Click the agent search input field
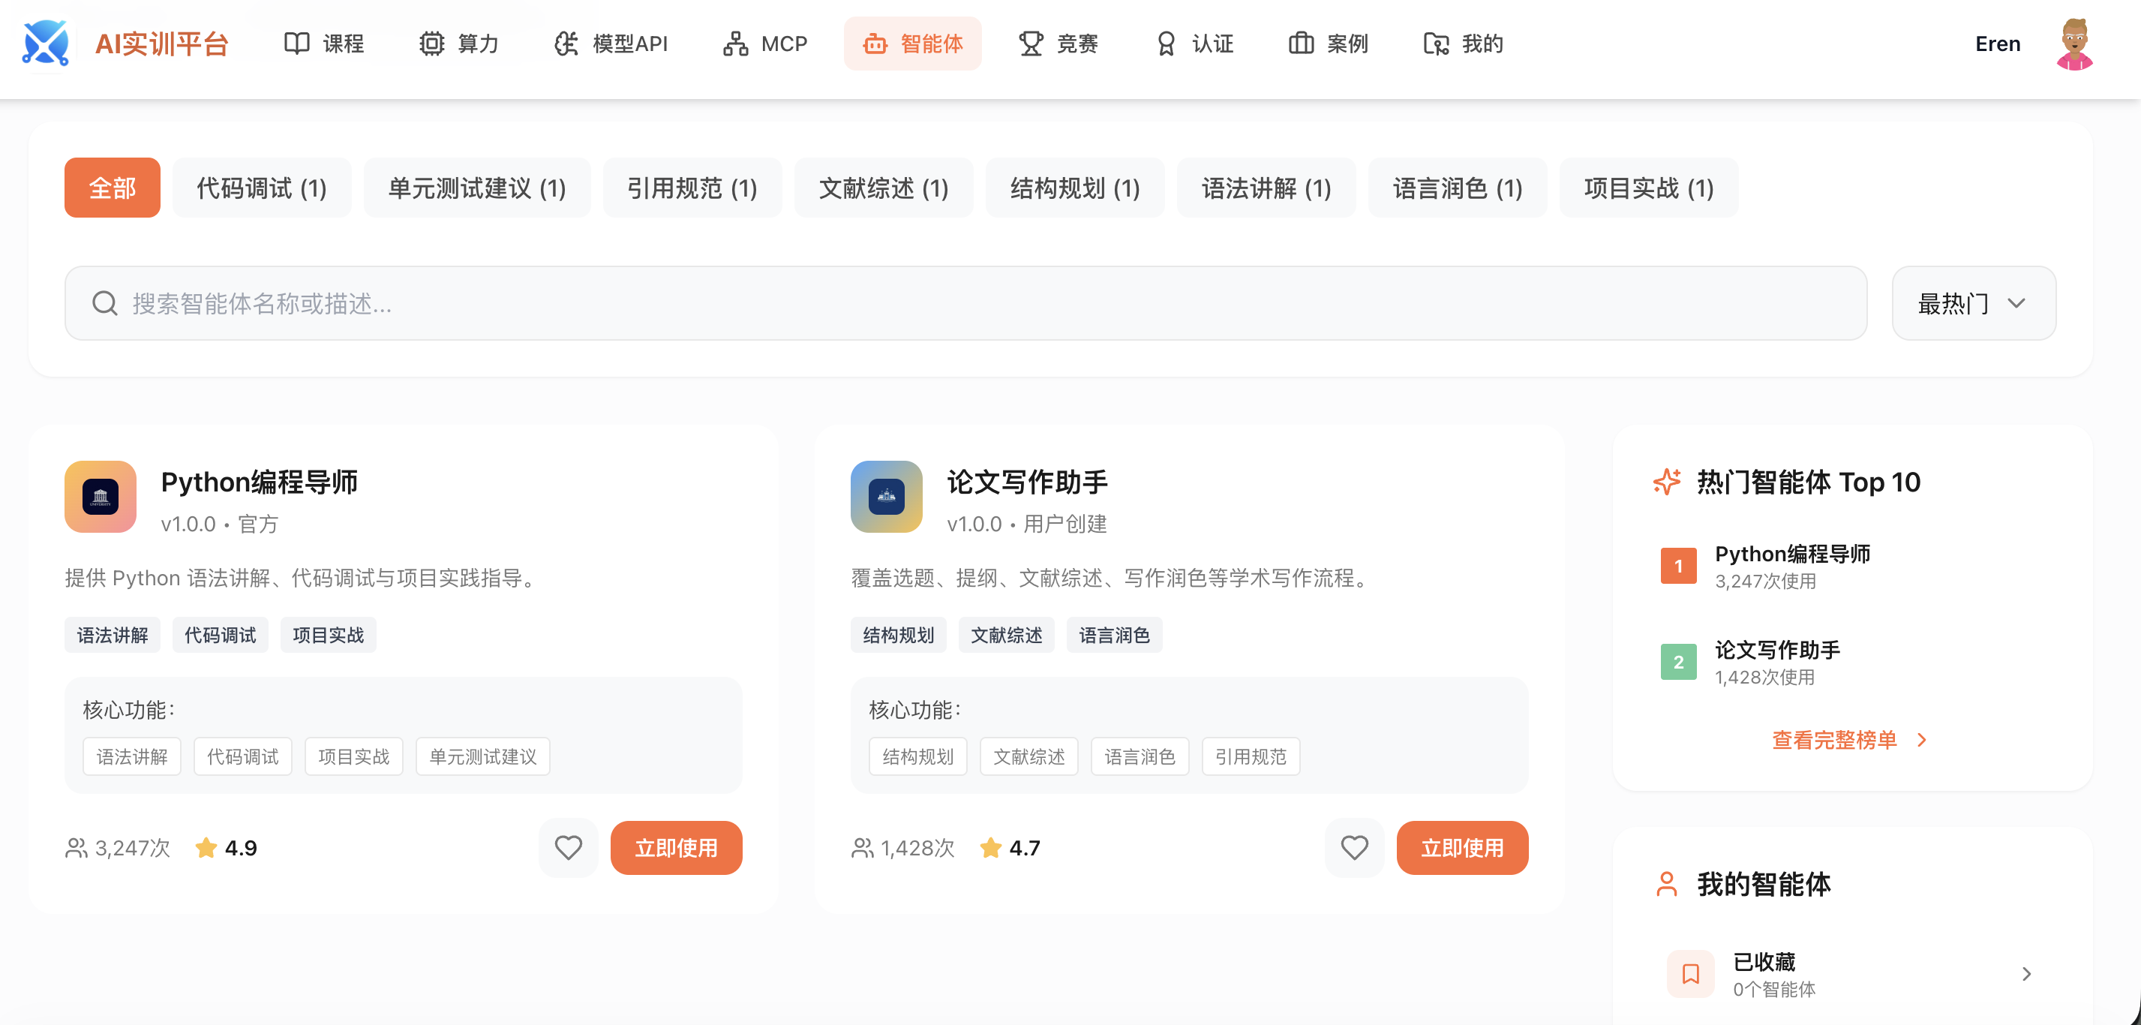The height and width of the screenshot is (1025, 2141). tap(665, 302)
